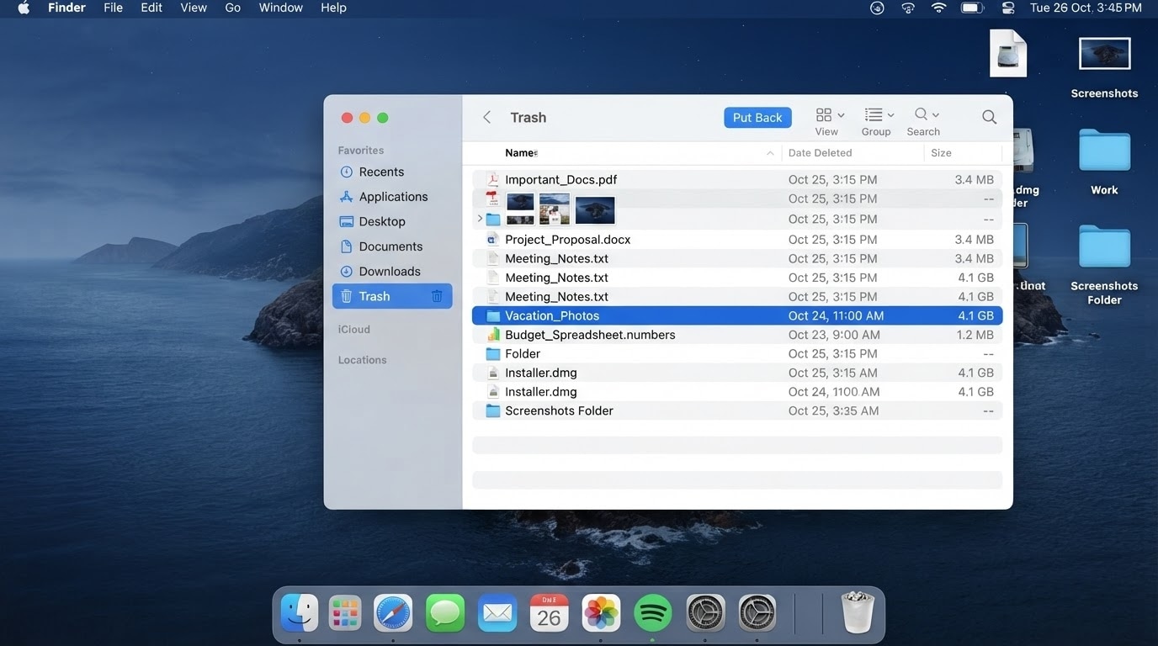Select Important_Docs.pdf file
This screenshot has height=646, width=1158.
(x=737, y=179)
